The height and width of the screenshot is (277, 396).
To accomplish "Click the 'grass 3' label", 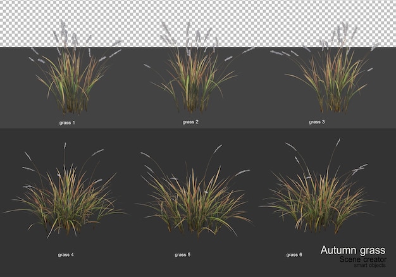I will (317, 122).
